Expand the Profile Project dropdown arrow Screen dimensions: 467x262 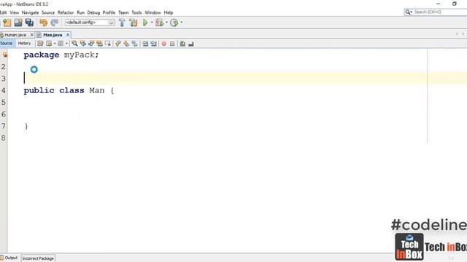pyautogui.click(x=182, y=23)
